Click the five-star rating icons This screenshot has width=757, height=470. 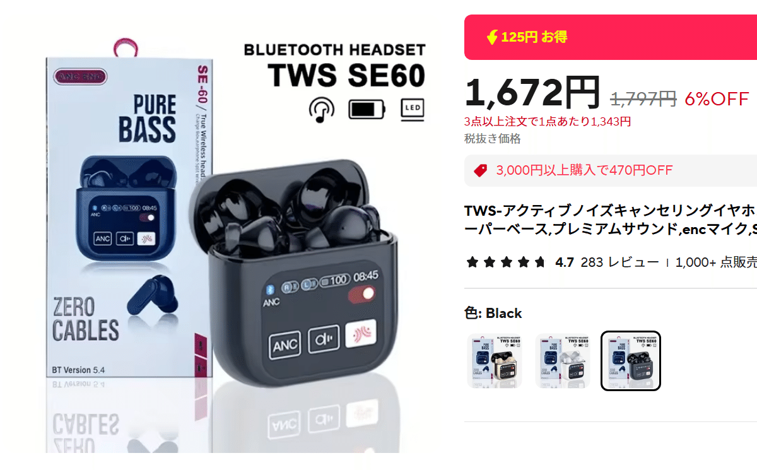(x=506, y=262)
